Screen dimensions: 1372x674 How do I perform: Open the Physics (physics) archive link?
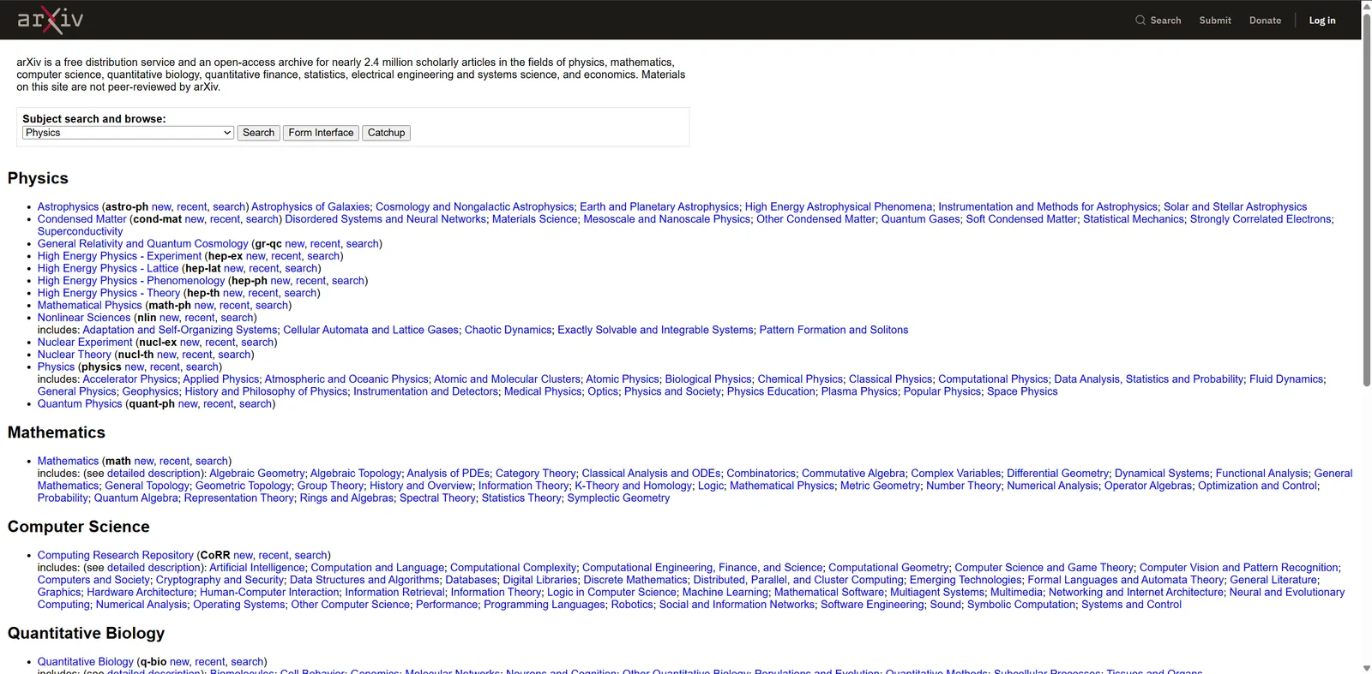pos(56,367)
